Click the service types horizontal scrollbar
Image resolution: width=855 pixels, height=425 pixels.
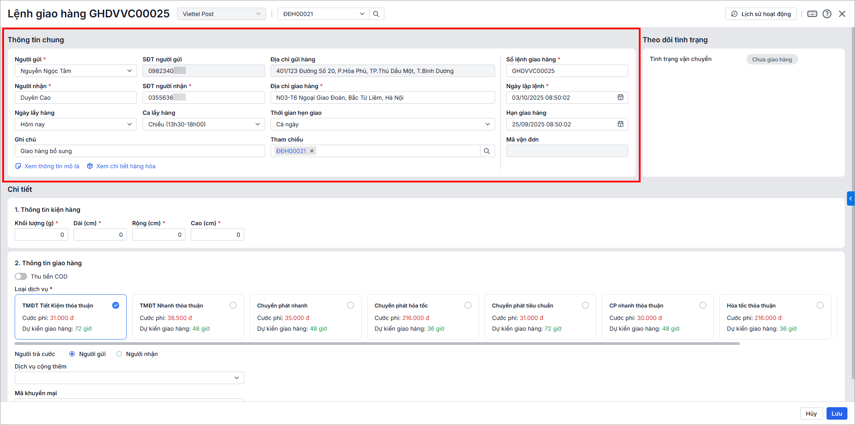tap(377, 344)
